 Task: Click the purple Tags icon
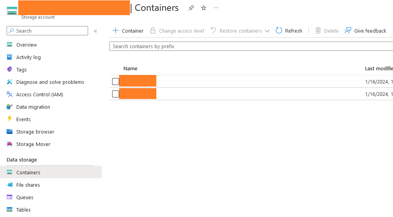point(10,69)
